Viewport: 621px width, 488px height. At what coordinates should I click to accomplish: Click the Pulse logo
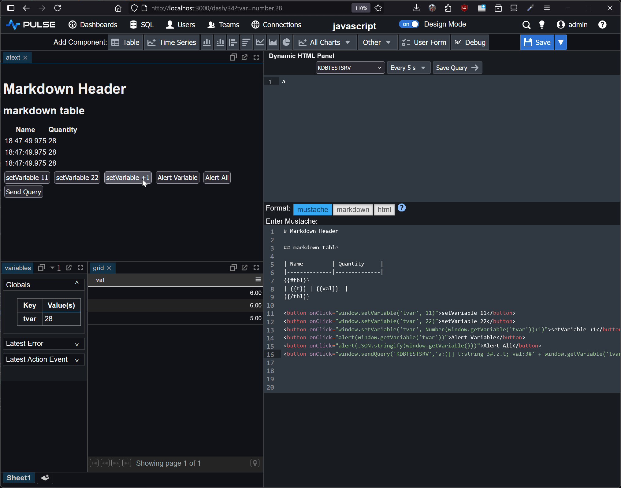(30, 25)
